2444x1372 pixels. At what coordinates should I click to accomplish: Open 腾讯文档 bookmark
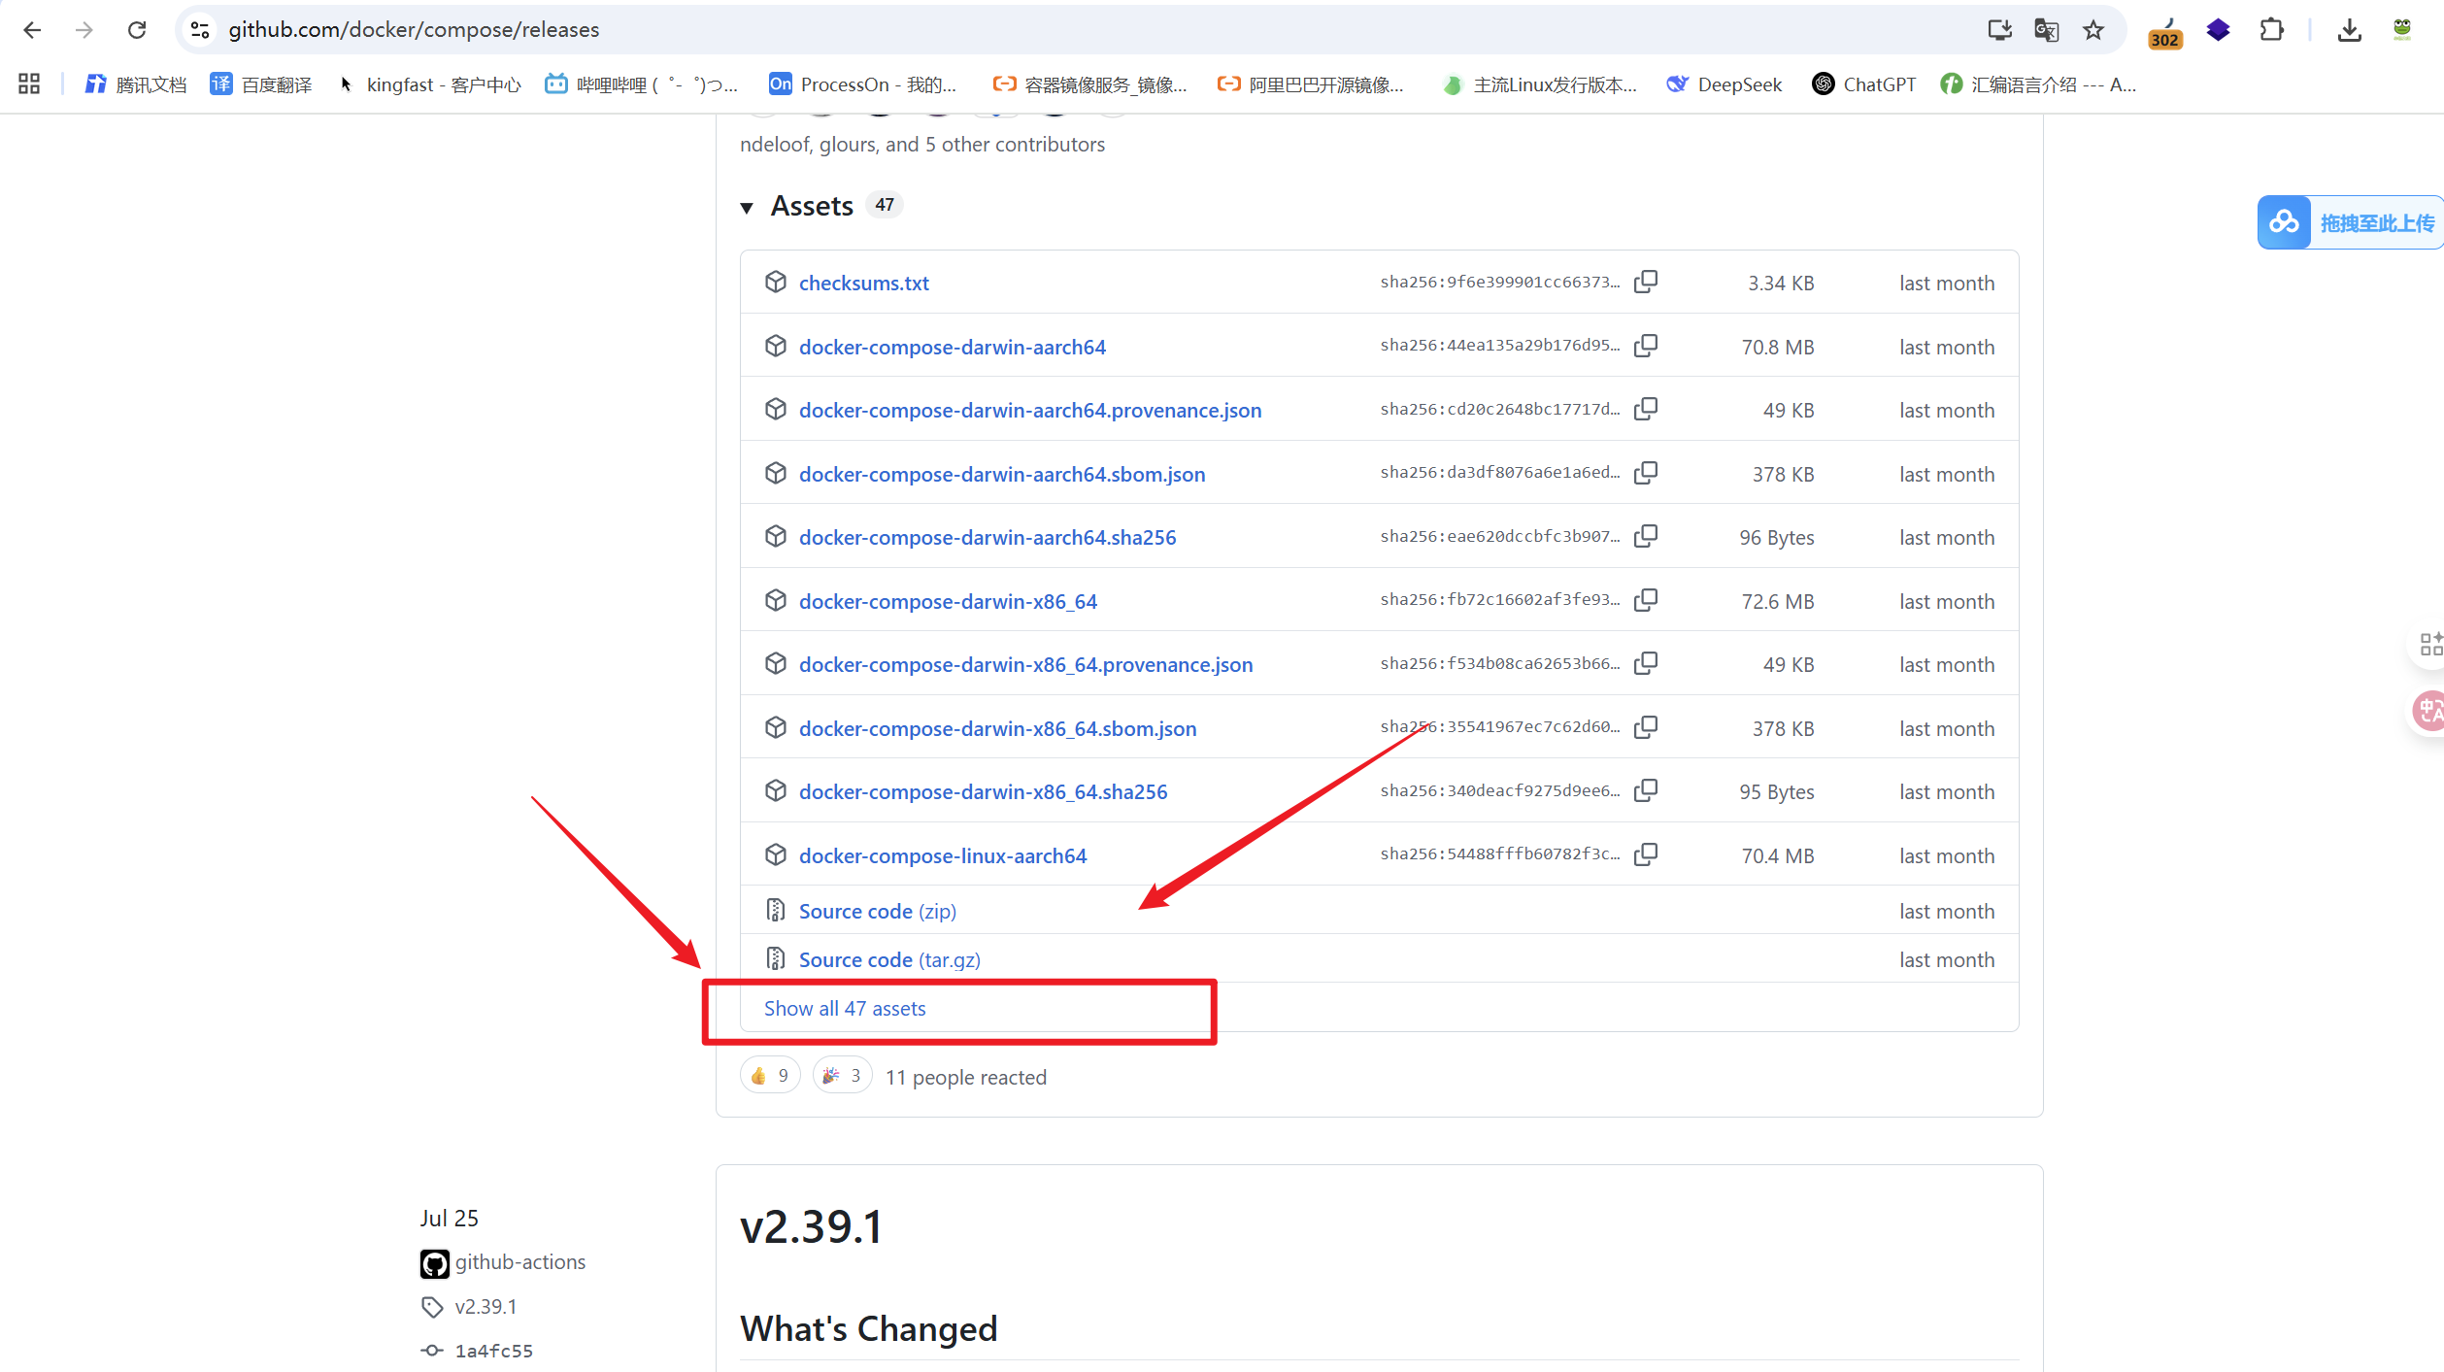click(136, 84)
